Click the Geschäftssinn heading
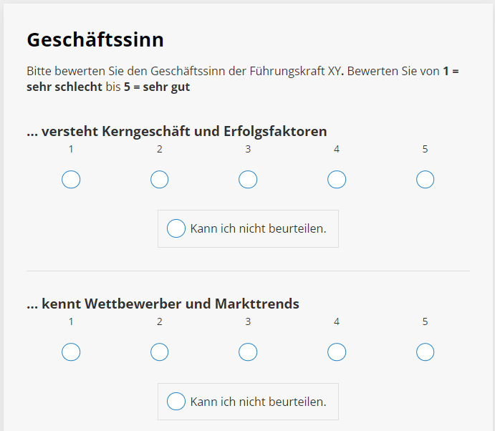The image size is (495, 431). (x=95, y=40)
